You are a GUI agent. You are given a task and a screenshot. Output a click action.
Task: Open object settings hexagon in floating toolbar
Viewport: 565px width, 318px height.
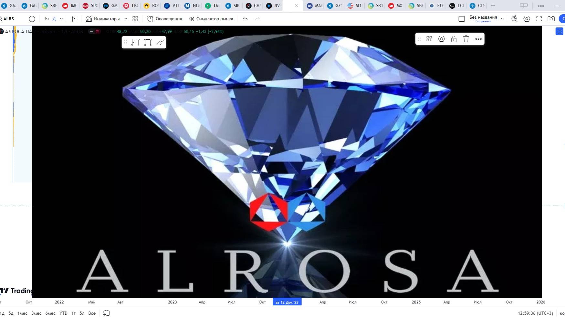(x=441, y=39)
